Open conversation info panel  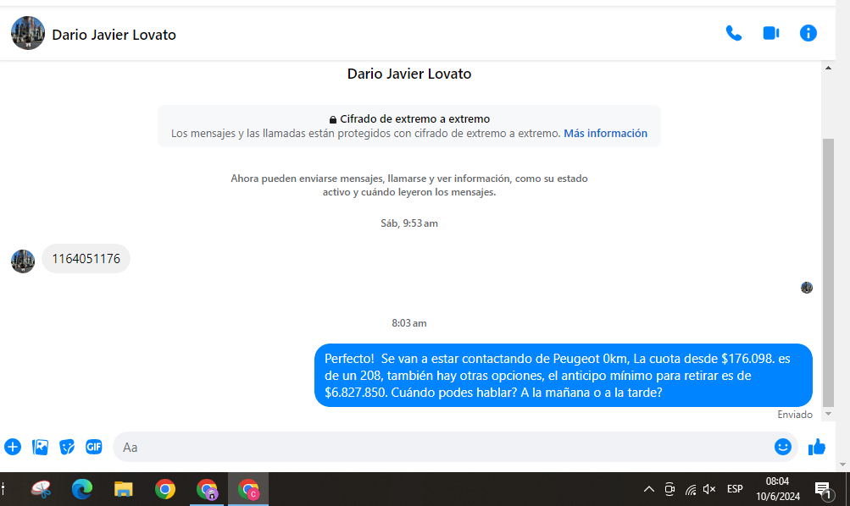(x=808, y=34)
